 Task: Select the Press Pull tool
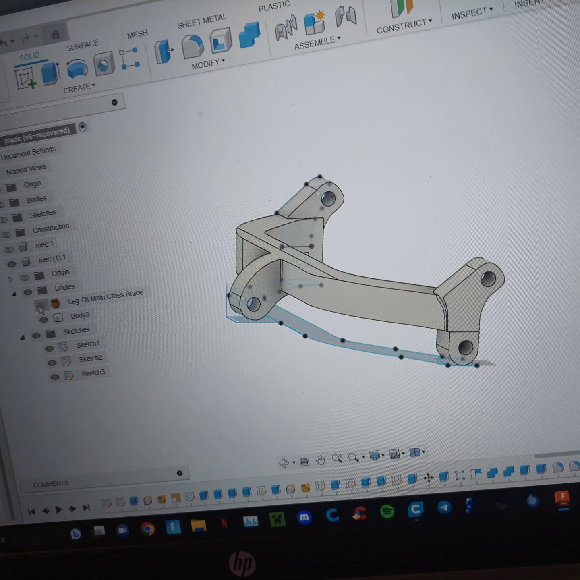(164, 52)
